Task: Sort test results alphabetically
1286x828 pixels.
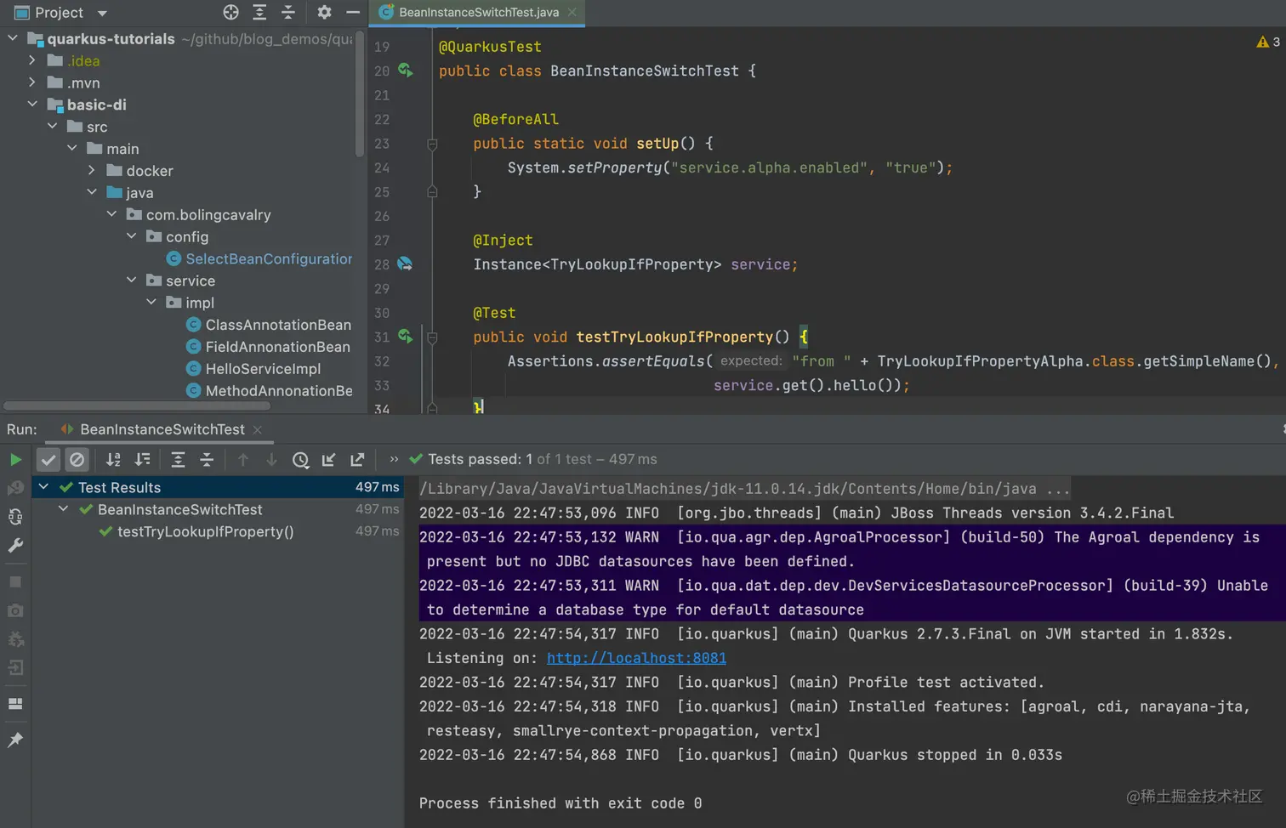Action: click(x=113, y=460)
